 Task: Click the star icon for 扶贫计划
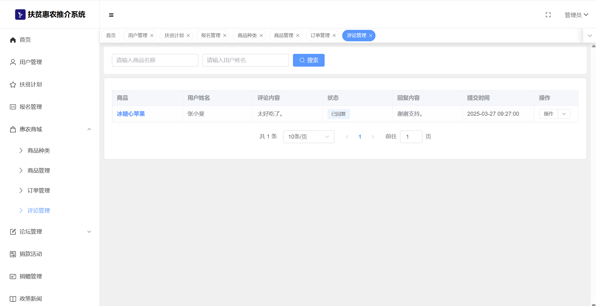coord(13,84)
